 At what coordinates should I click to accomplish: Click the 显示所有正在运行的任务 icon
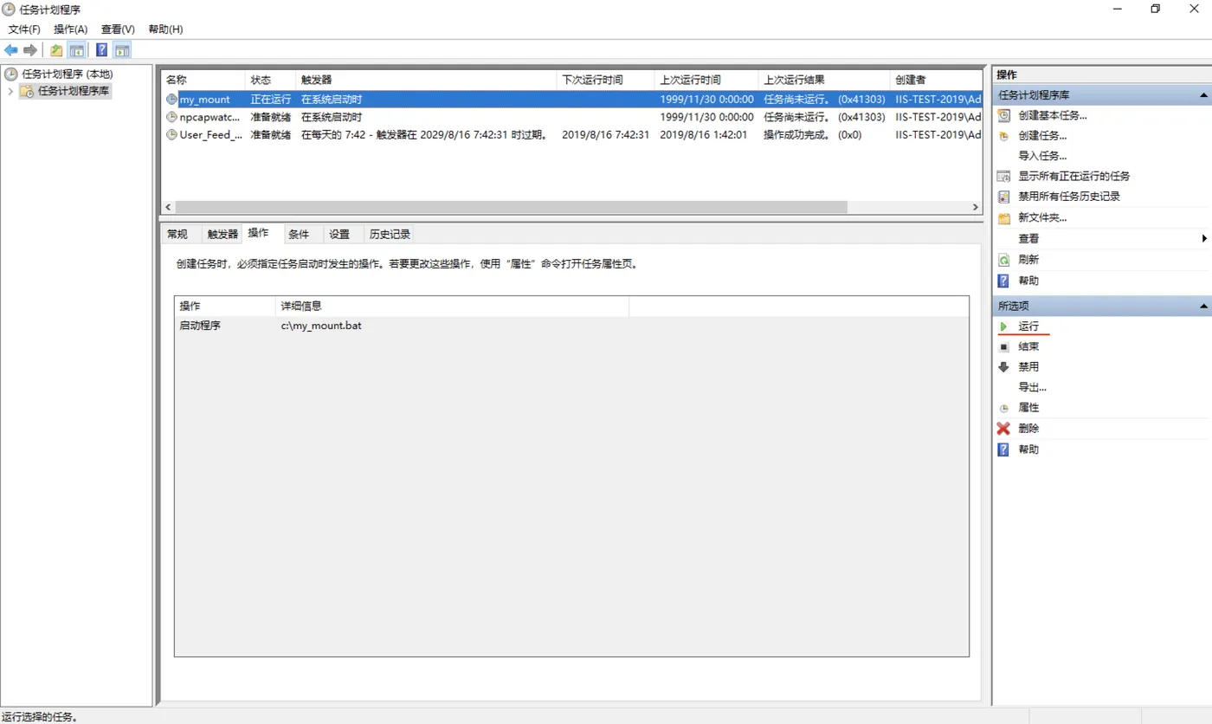(x=1004, y=176)
